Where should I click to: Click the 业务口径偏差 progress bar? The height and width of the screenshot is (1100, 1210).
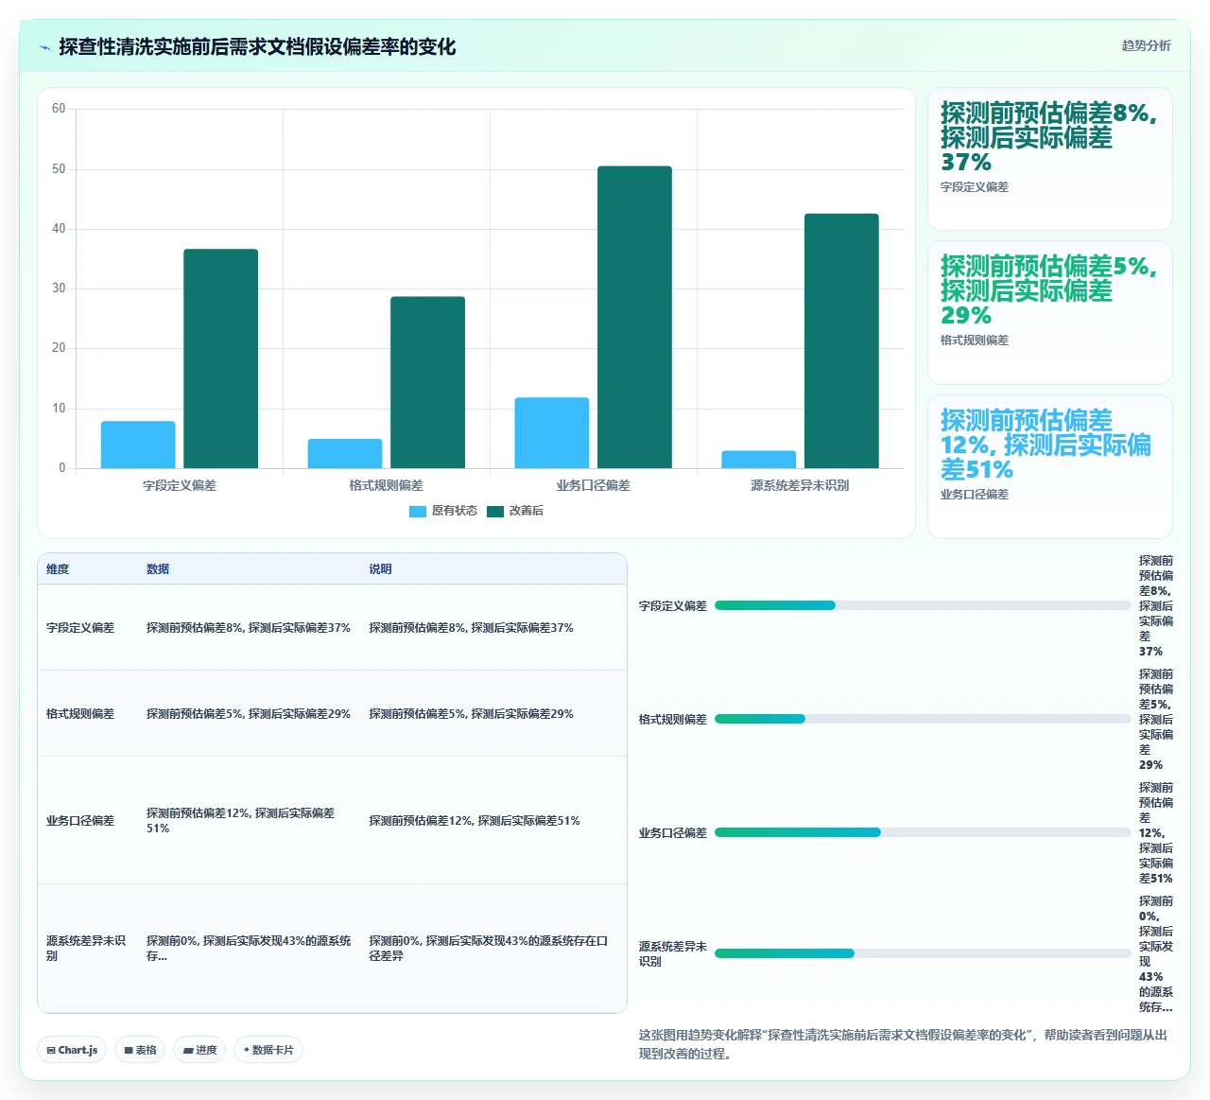pos(923,832)
